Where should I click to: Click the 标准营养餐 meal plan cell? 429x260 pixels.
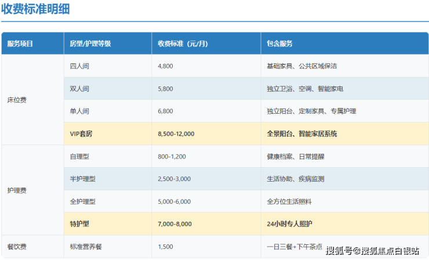tap(85, 247)
